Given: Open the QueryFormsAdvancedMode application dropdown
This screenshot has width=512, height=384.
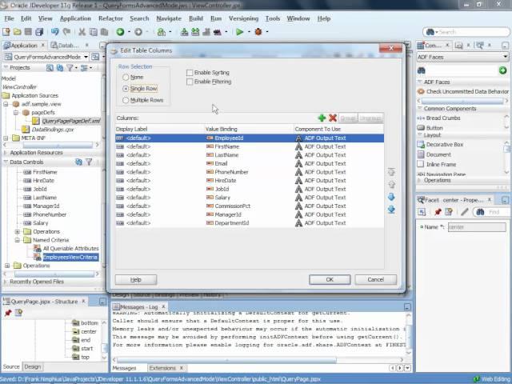Looking at the screenshot, I should pos(86,57).
